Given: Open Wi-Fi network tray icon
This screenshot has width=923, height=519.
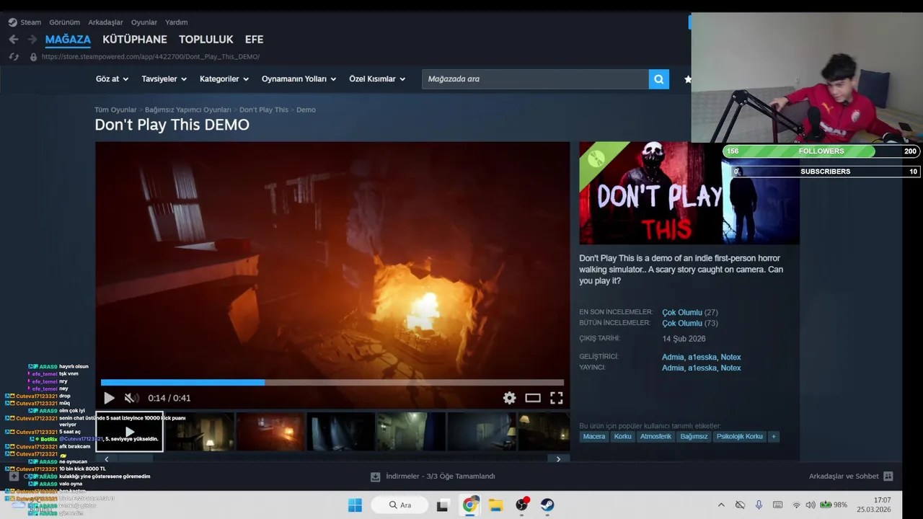Looking at the screenshot, I should pos(796,505).
